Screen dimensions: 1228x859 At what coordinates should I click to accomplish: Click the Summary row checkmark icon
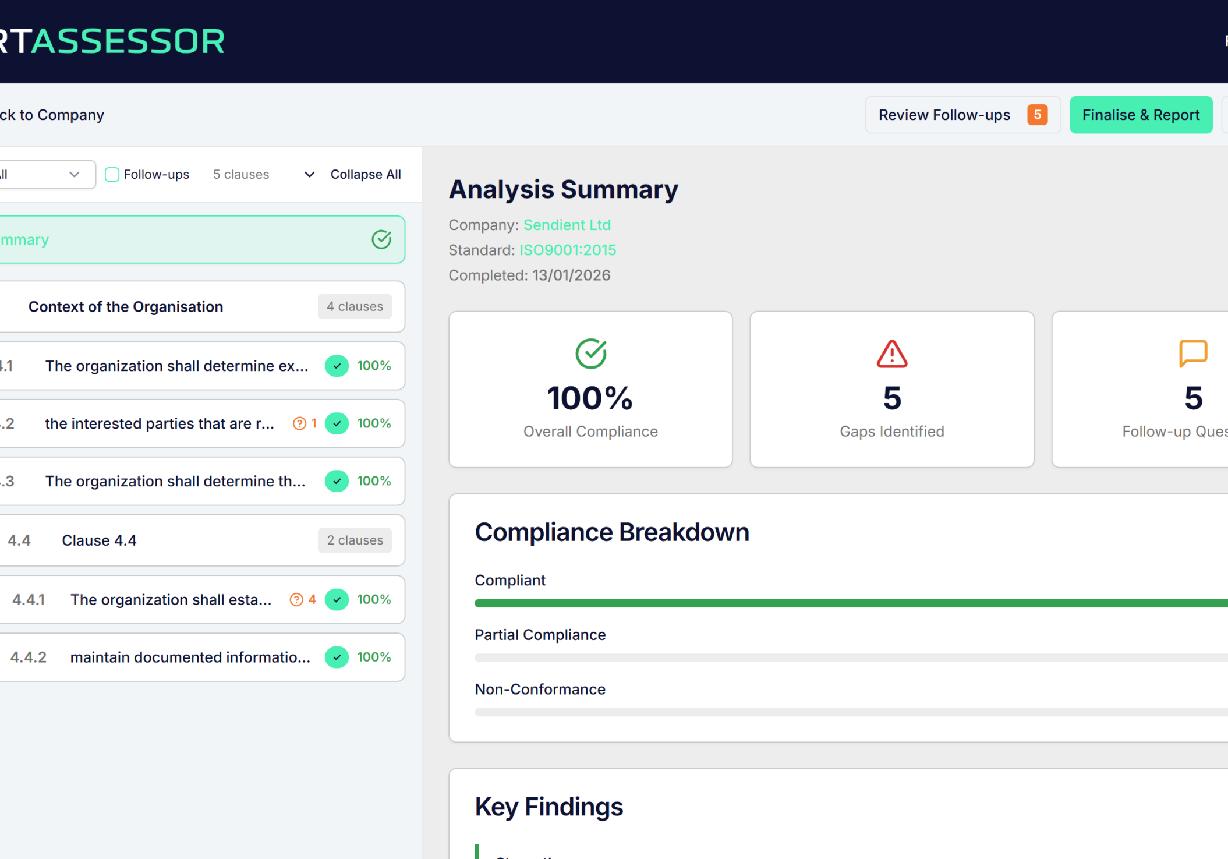click(381, 239)
